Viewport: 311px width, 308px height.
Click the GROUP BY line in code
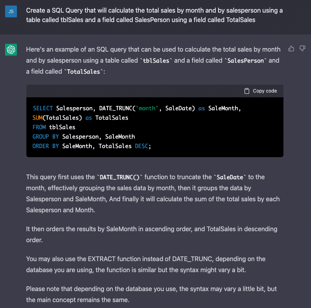click(84, 137)
